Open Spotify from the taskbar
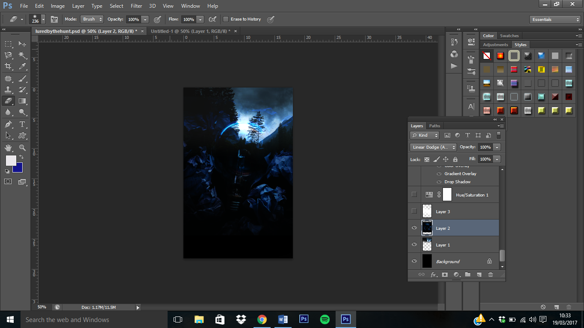The height and width of the screenshot is (328, 584). [324, 319]
